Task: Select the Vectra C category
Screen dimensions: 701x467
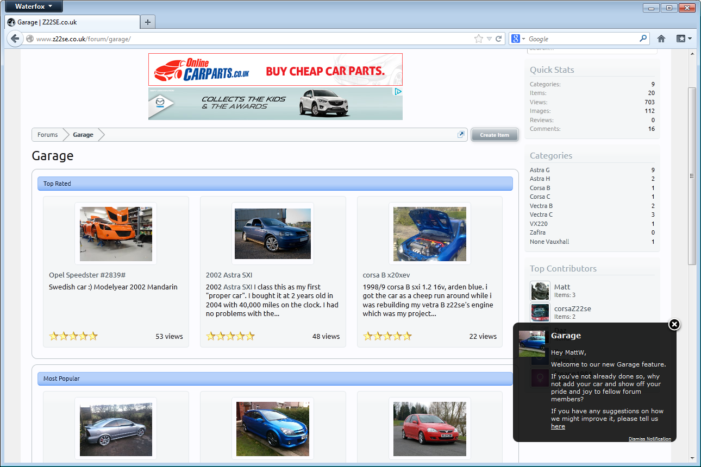Action: coord(541,214)
